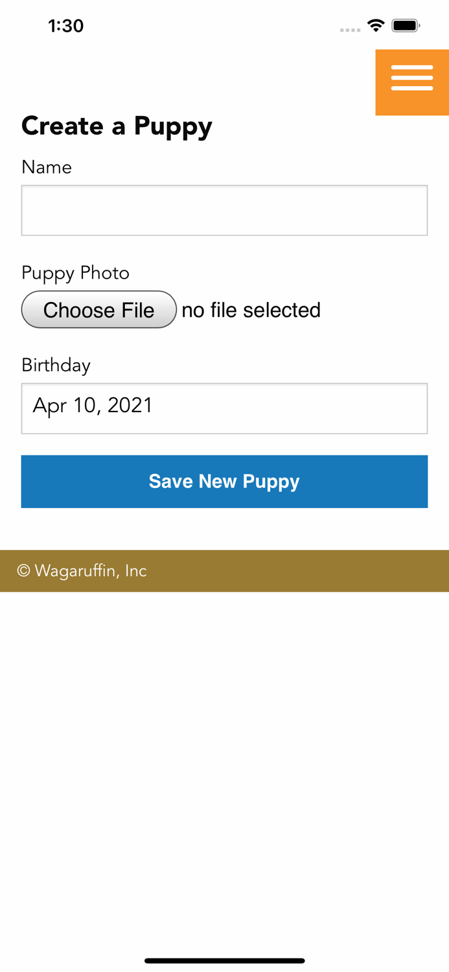
Task: Click the Name field label
Action: (x=46, y=167)
